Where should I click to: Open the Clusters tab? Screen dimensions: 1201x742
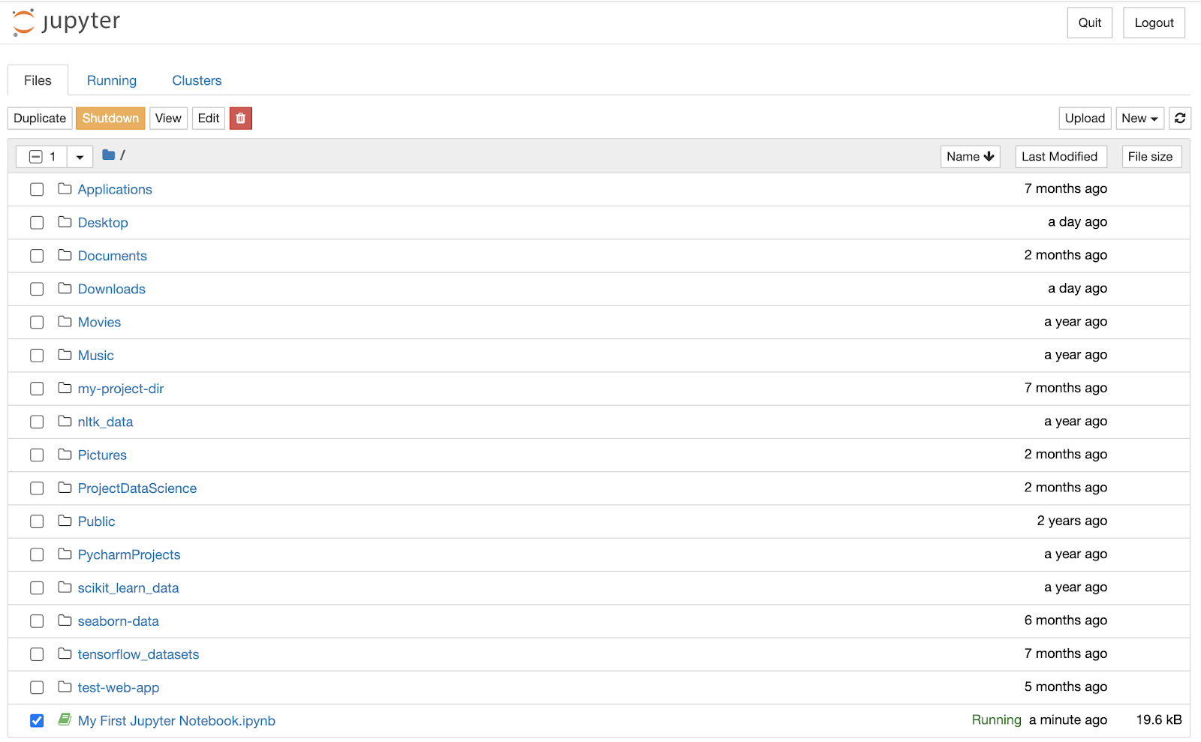(197, 80)
